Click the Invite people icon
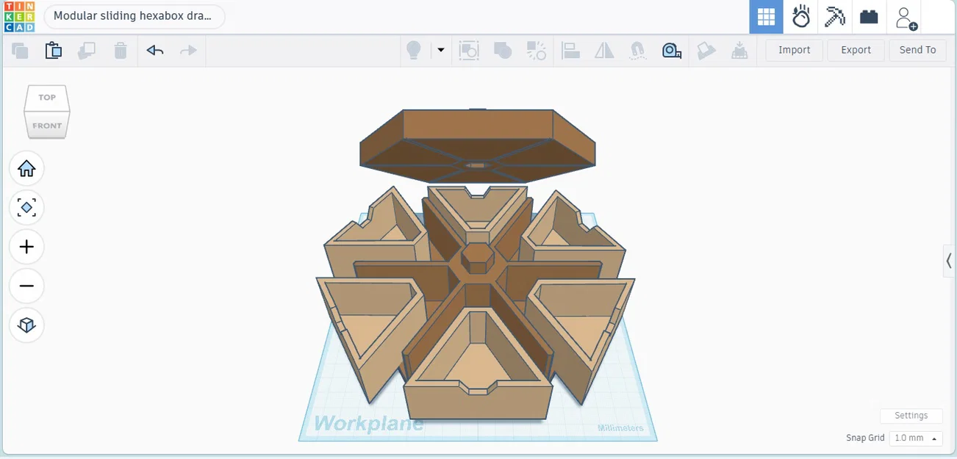957x459 pixels. 906,18
